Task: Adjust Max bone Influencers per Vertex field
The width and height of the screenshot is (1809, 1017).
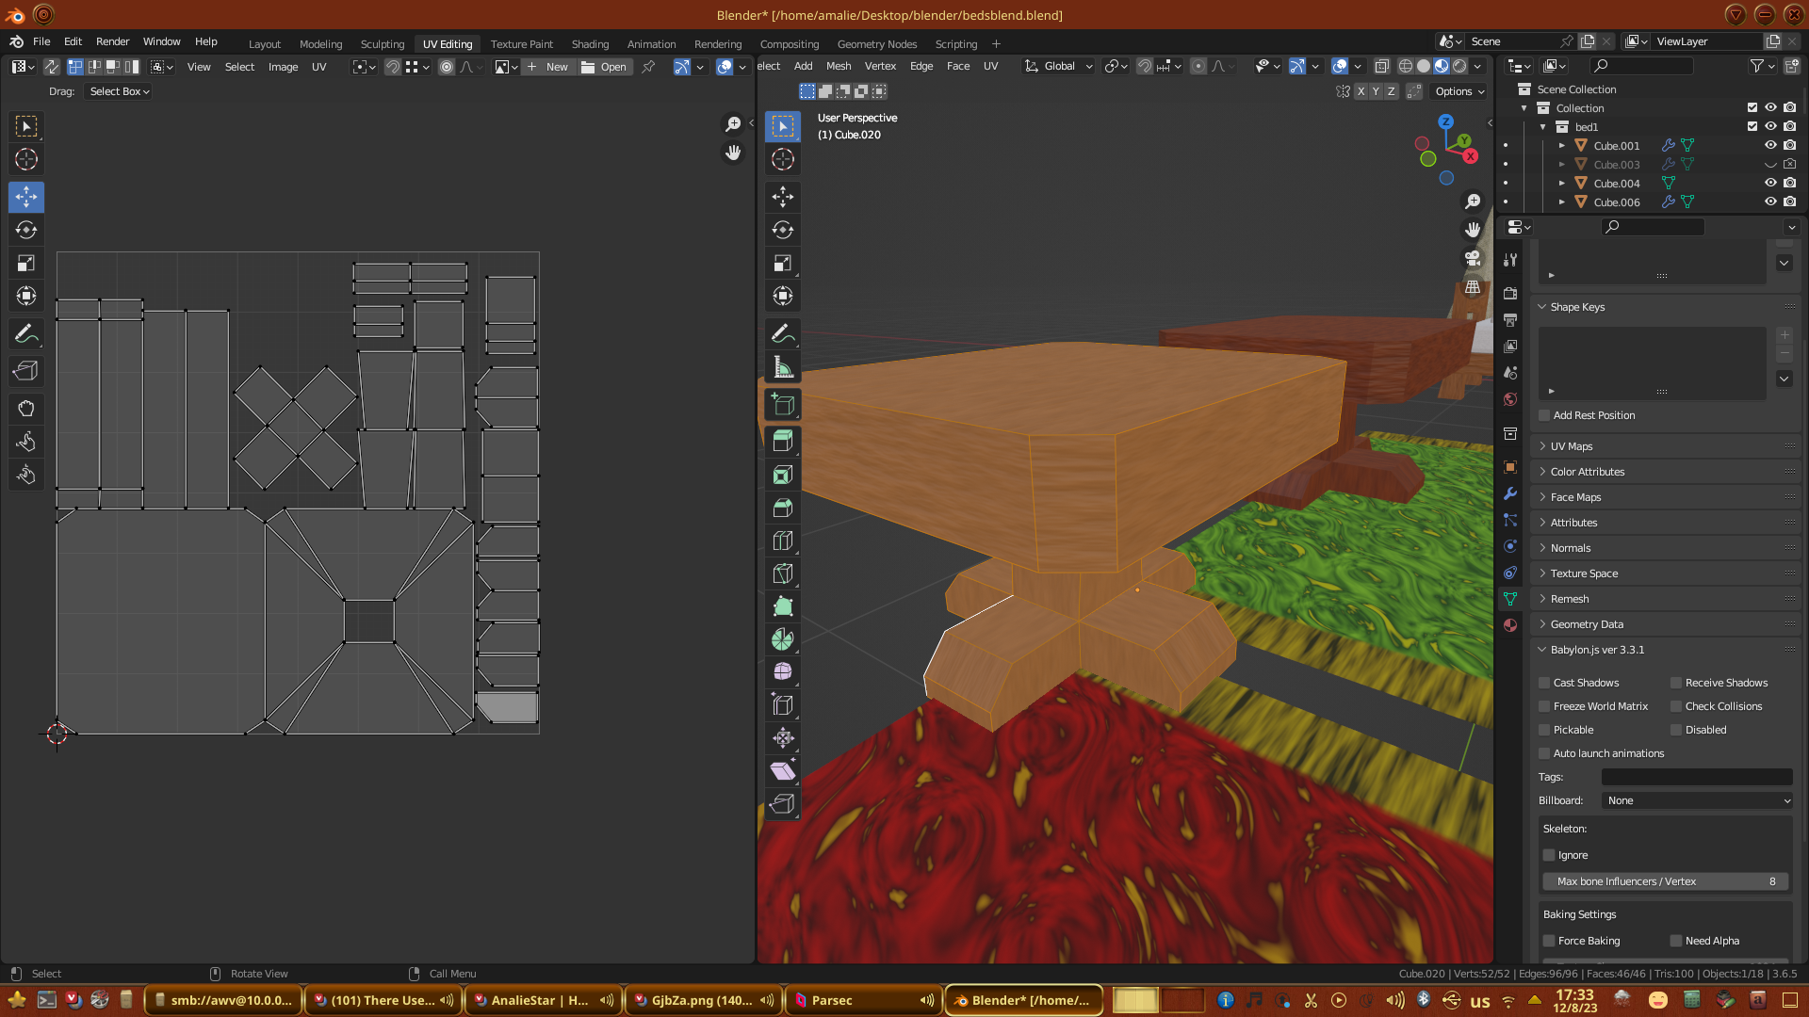Action: 1665,881
